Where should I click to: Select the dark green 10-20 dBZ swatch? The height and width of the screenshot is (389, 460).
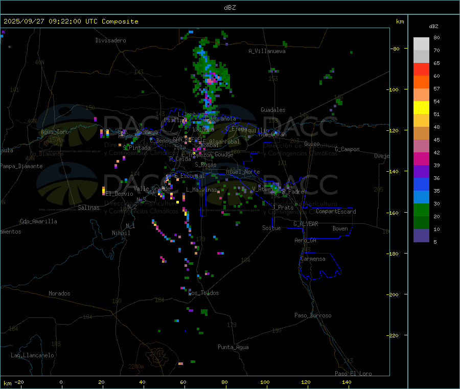point(421,223)
